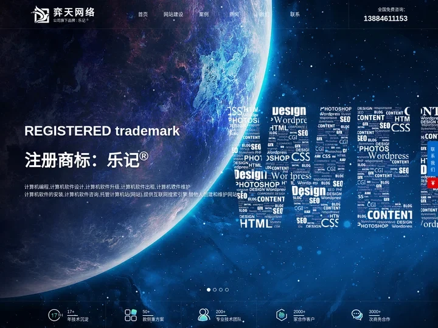
Task: Switch to the second carousel slide dot
Action: pyautogui.click(x=215, y=290)
